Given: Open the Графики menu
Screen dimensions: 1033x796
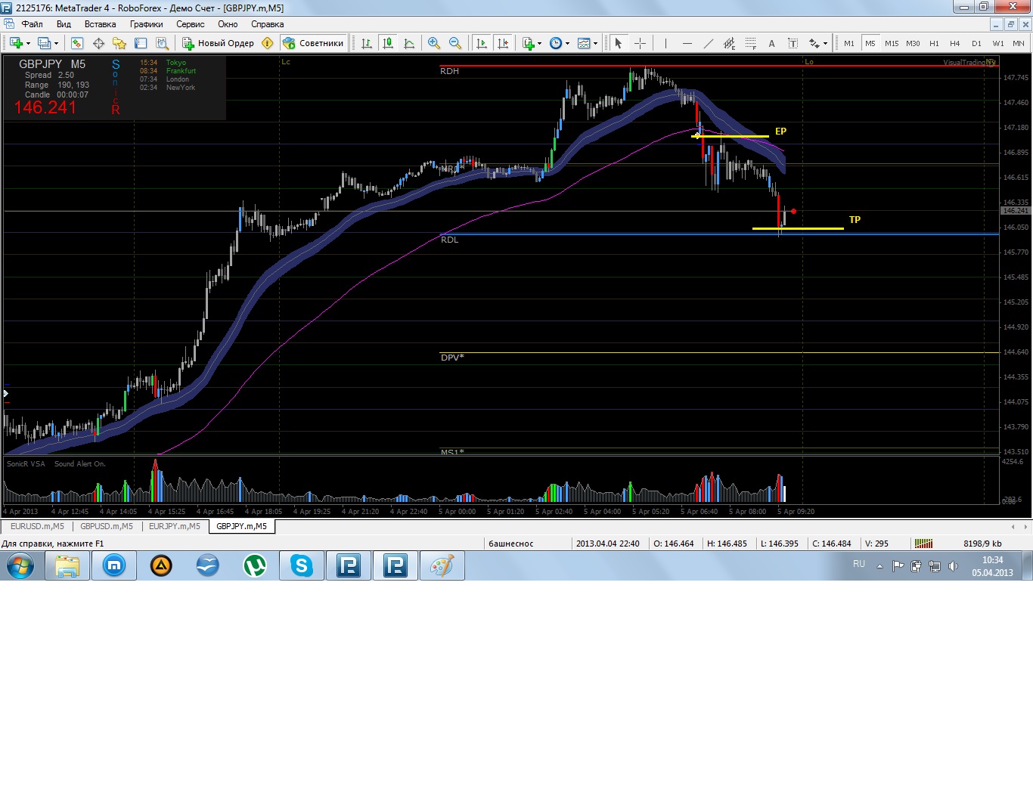Looking at the screenshot, I should point(146,24).
